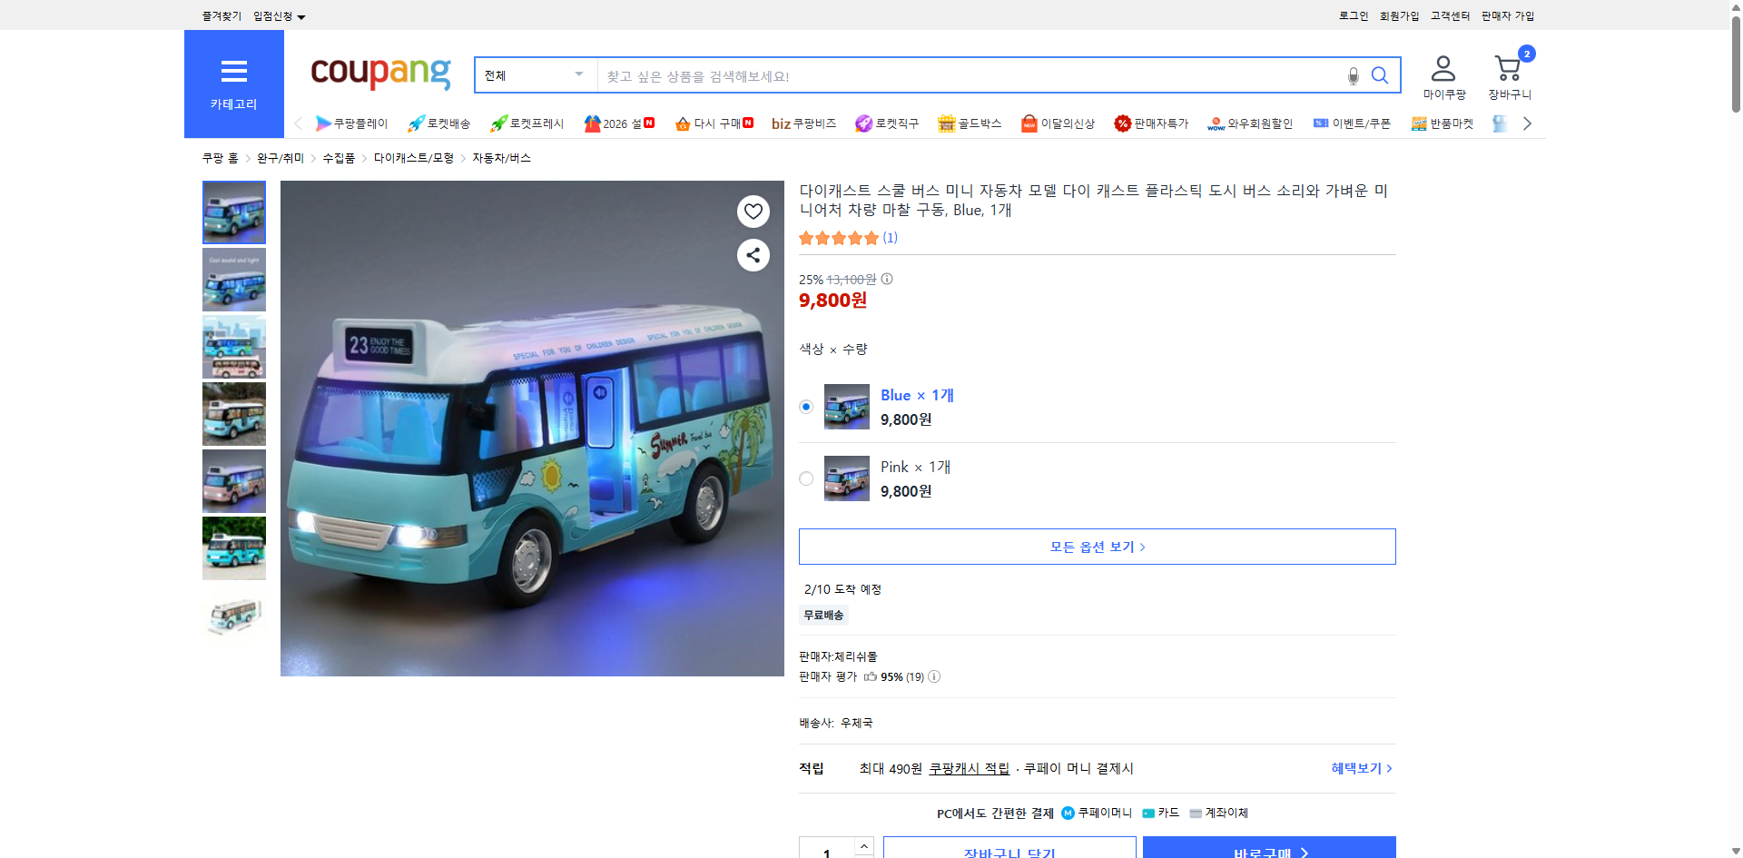Click the 모든 옵션 보기 button
Image resolution: width=1743 pixels, height=858 pixels.
1097,546
